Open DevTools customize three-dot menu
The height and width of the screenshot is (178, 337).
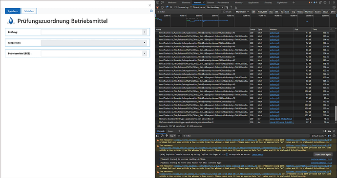point(329,2)
